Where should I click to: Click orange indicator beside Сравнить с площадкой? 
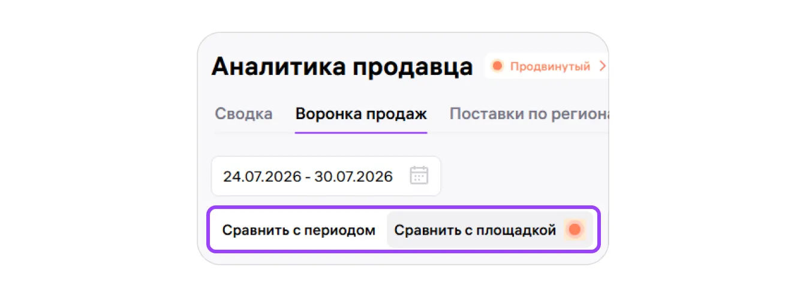(575, 229)
